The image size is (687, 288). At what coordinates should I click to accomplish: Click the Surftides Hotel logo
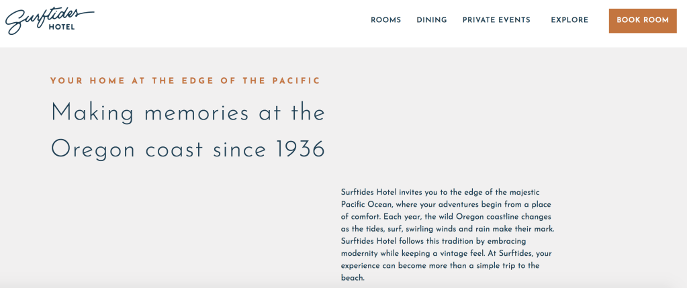click(49, 20)
